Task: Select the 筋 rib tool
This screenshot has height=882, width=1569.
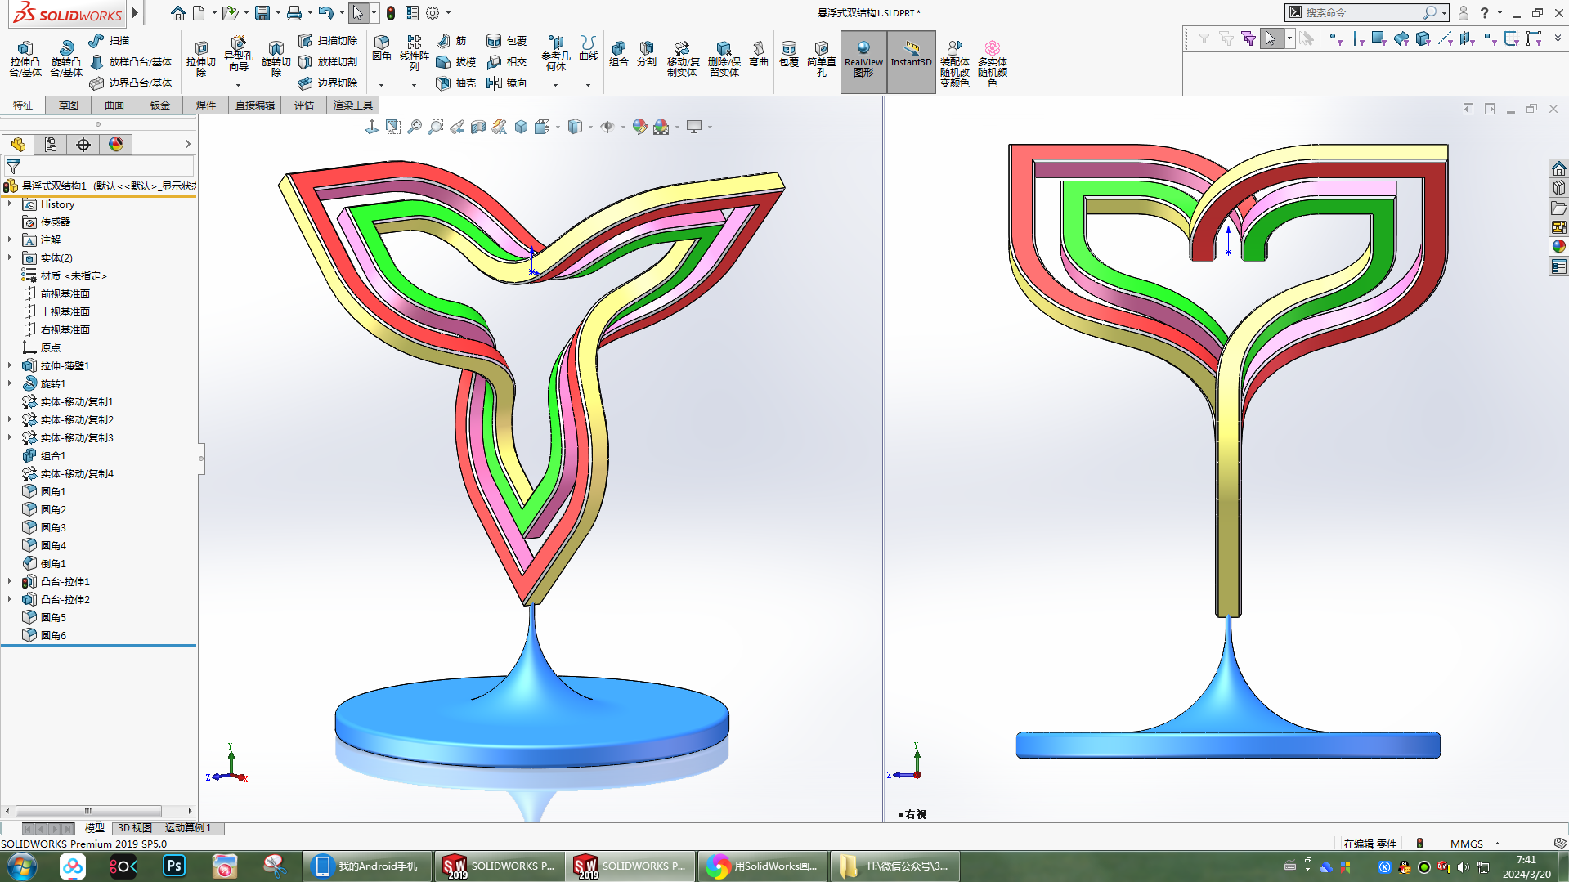Action: 451,40
